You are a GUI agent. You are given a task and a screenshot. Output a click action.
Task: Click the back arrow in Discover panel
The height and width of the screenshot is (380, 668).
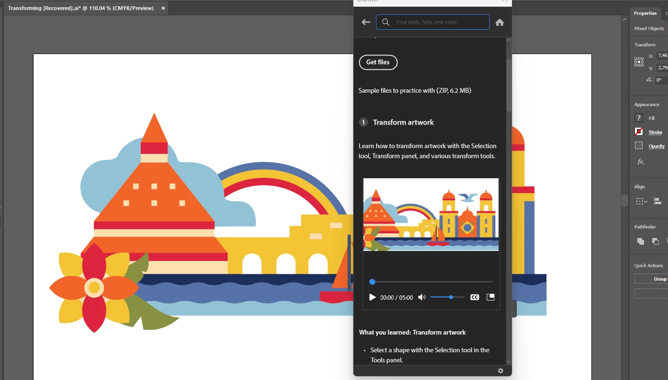[366, 22]
